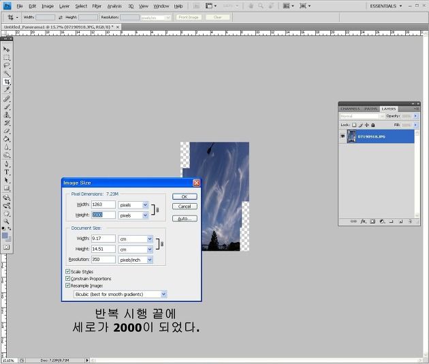Open the Analysis menu

tap(114, 6)
